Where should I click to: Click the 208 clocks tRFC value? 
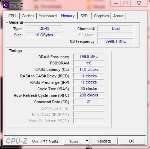(x=89, y=95)
